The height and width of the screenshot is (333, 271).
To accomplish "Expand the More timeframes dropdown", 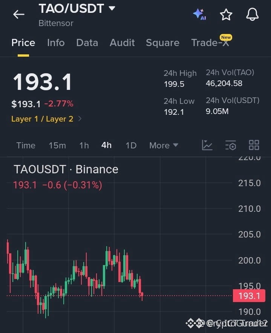I will [164, 145].
